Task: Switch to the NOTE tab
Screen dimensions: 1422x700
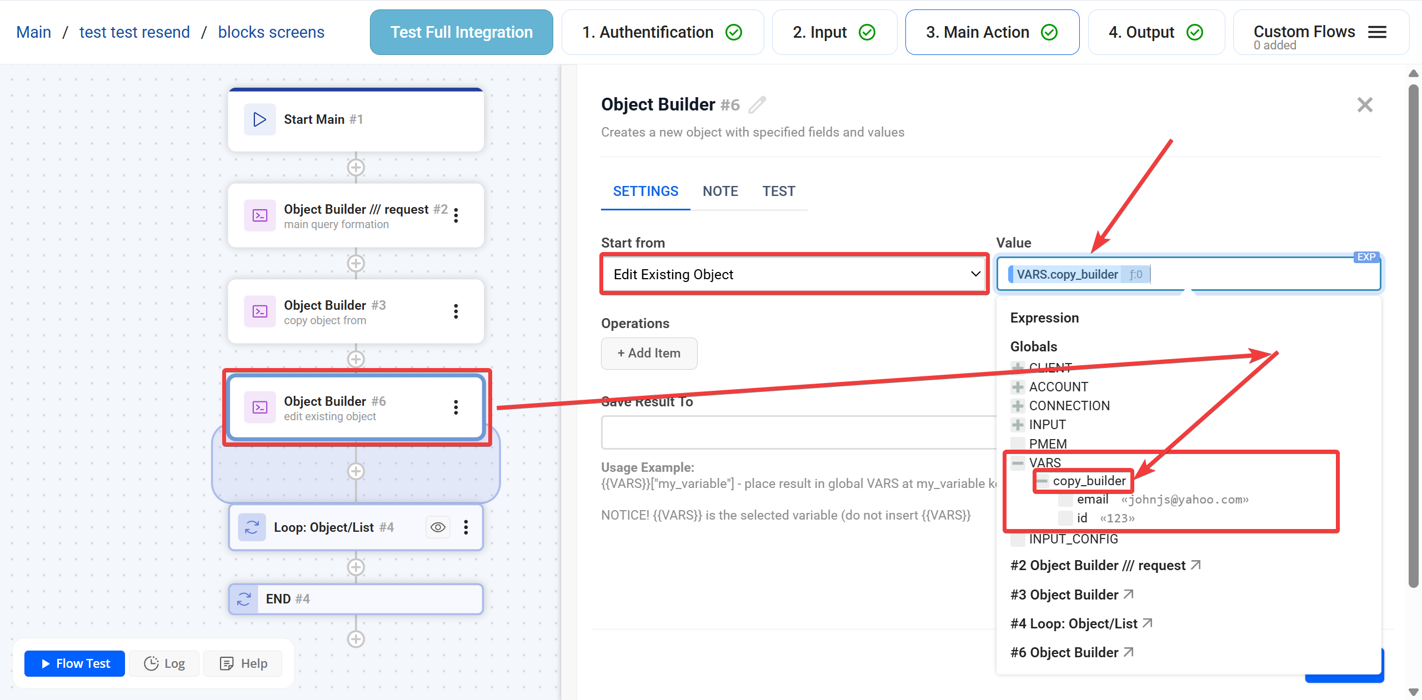Action: point(720,192)
